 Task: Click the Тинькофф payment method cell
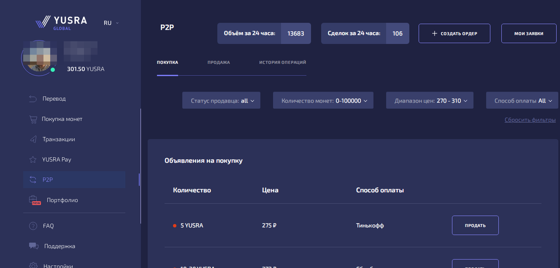370,226
